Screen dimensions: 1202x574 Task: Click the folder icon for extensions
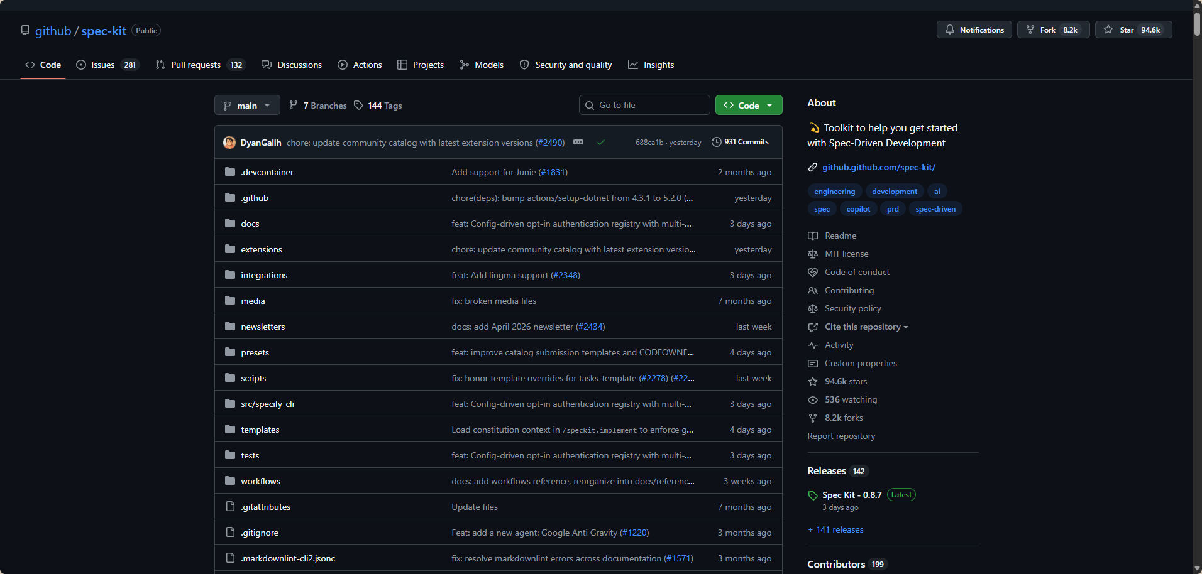coord(230,249)
